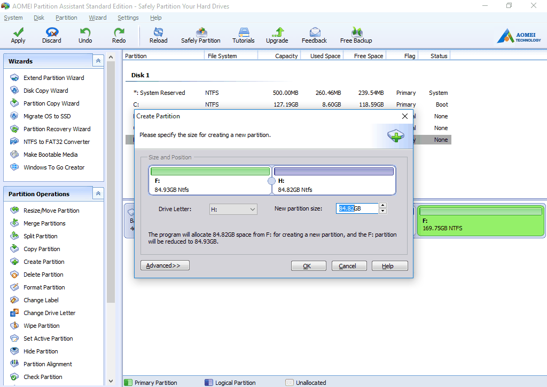The image size is (547, 387).
Task: Click the Upgrade toolbar icon
Action: 277,36
